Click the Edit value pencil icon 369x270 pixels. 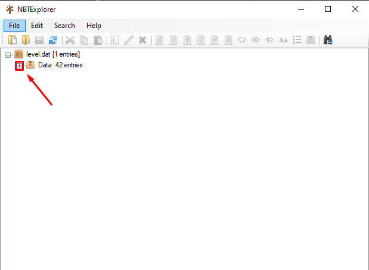click(x=129, y=40)
